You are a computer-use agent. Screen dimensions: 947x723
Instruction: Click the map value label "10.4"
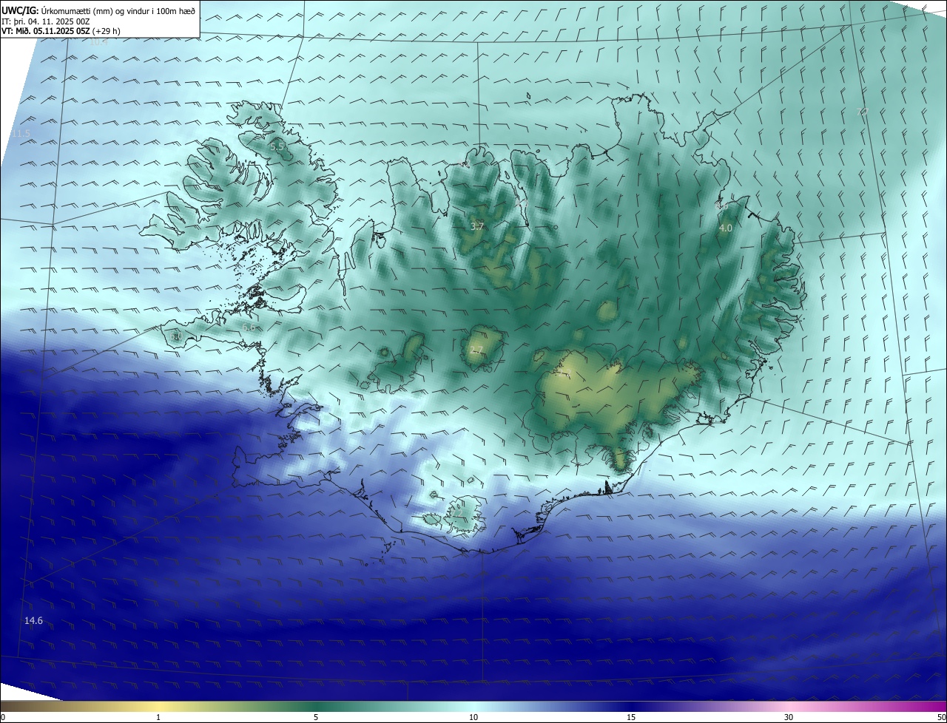coord(98,41)
